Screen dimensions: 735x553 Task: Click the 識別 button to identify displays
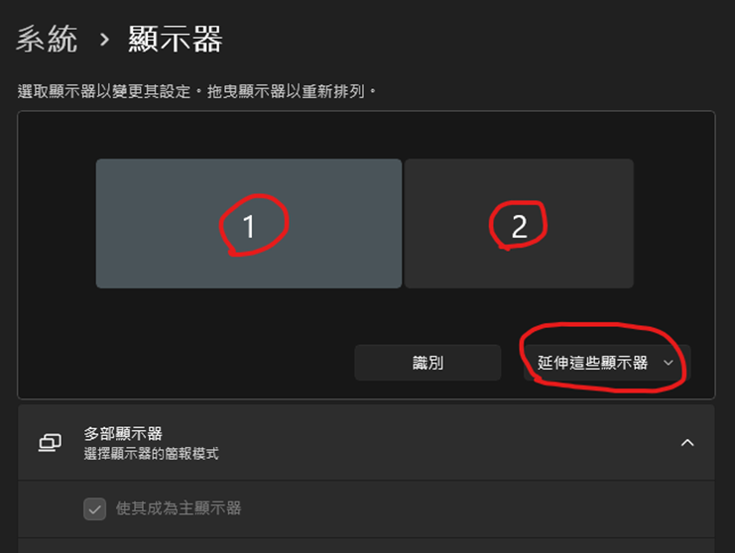[428, 363]
